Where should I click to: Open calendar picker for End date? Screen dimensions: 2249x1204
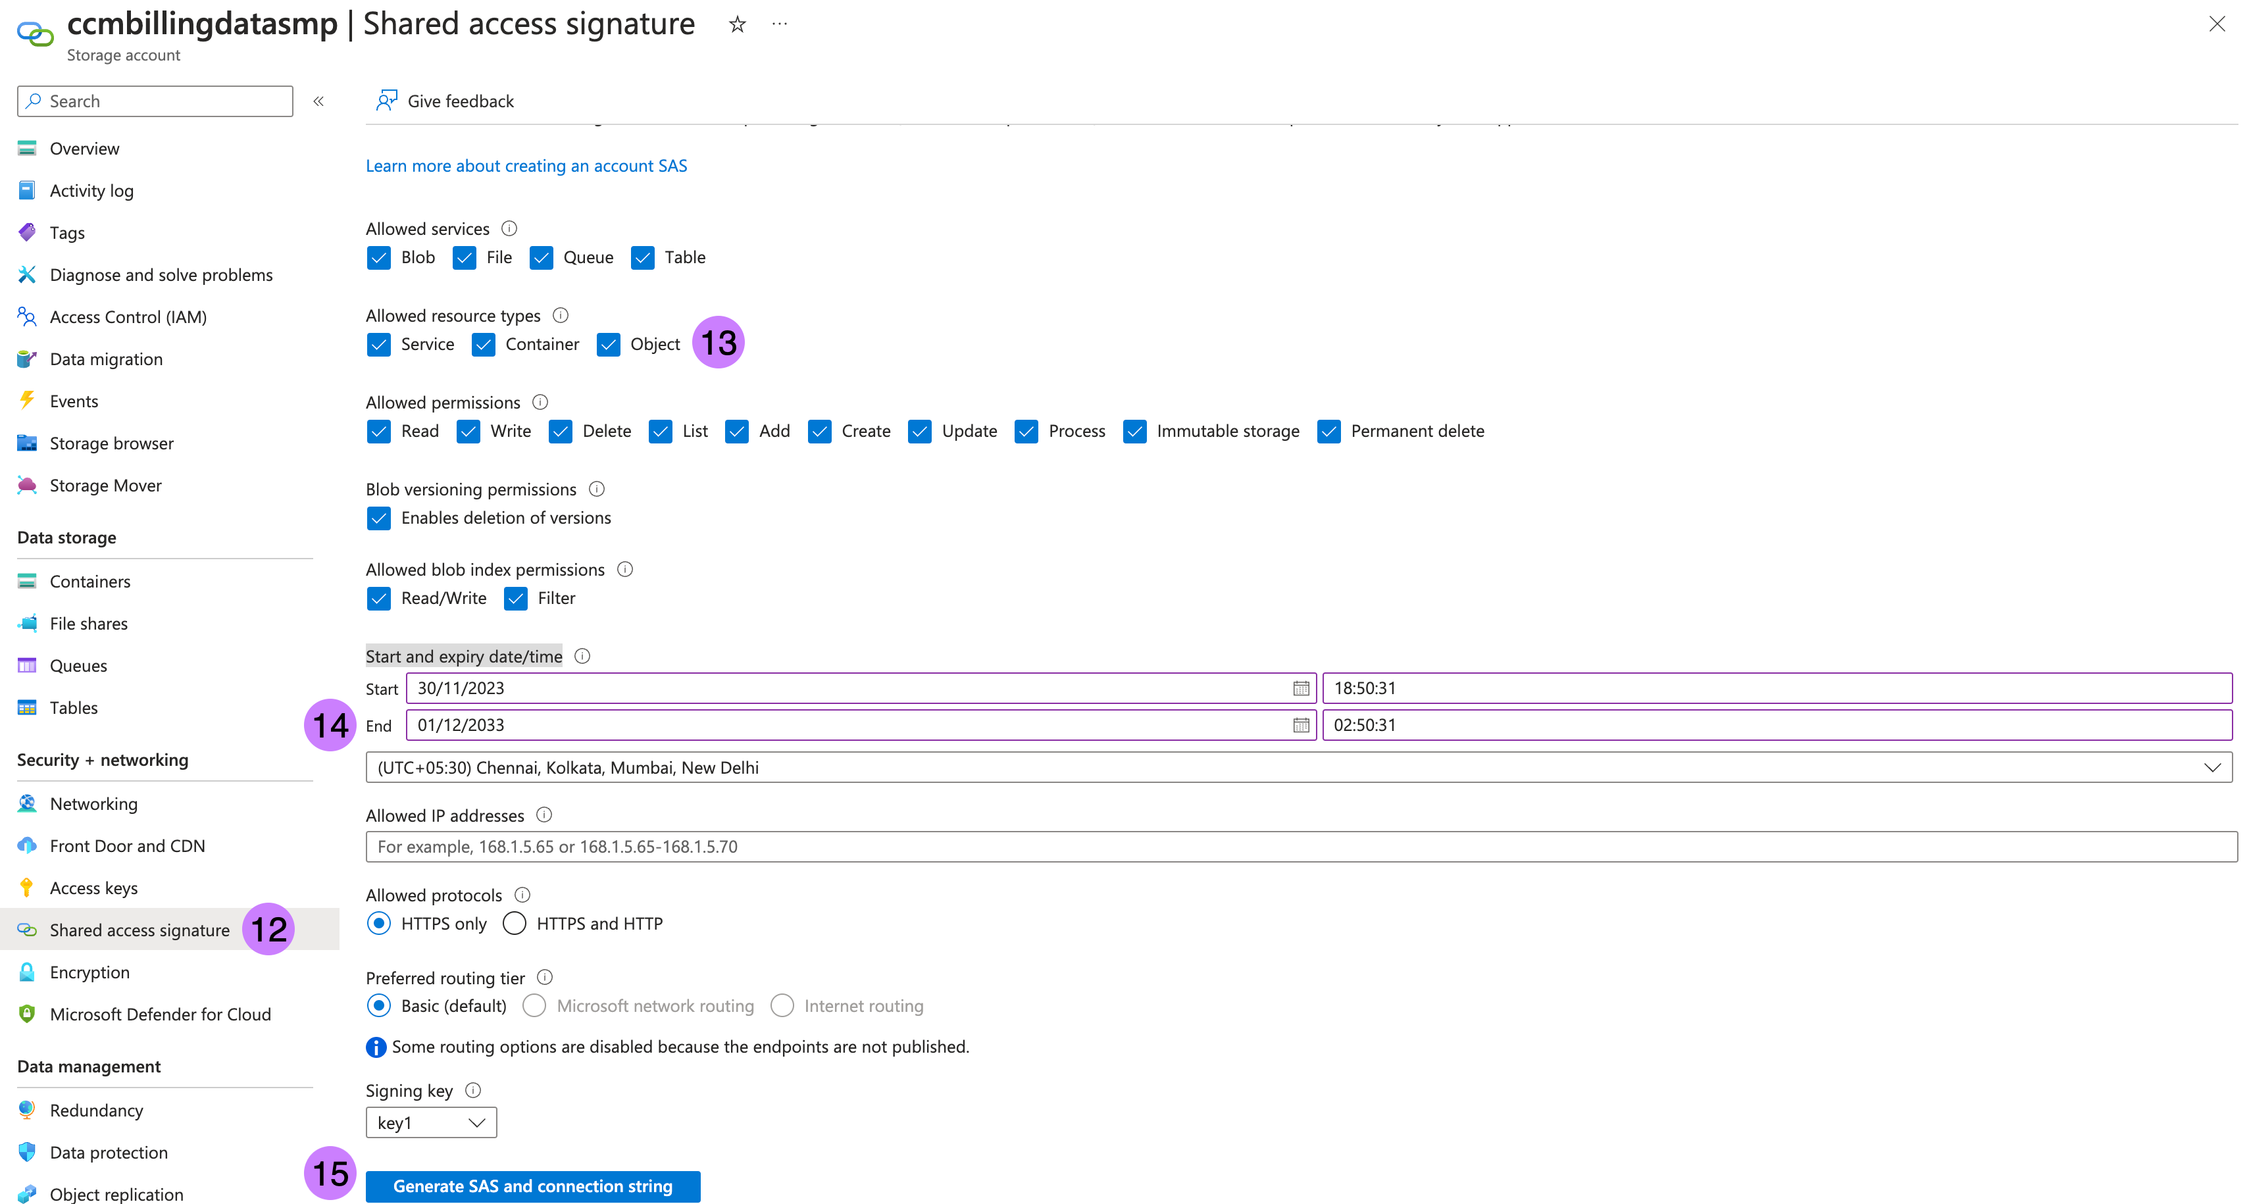pyautogui.click(x=1300, y=724)
